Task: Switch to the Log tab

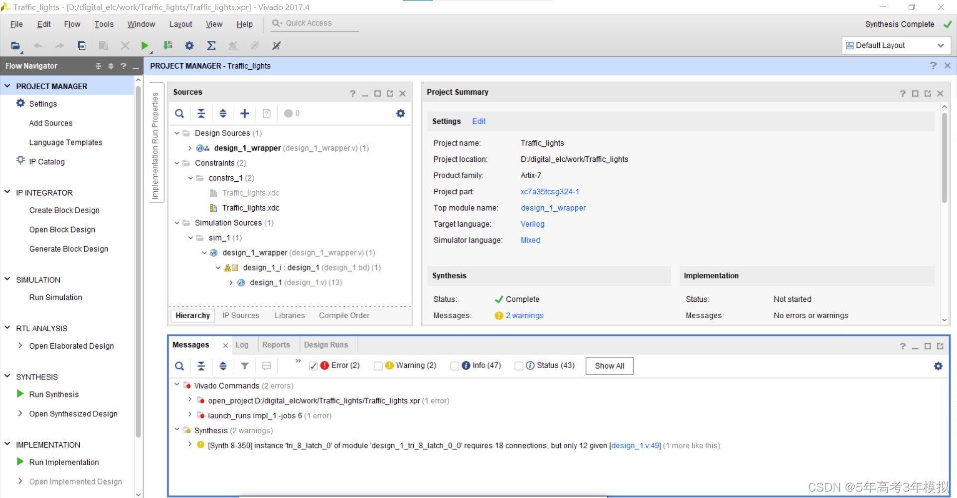Action: click(x=242, y=345)
